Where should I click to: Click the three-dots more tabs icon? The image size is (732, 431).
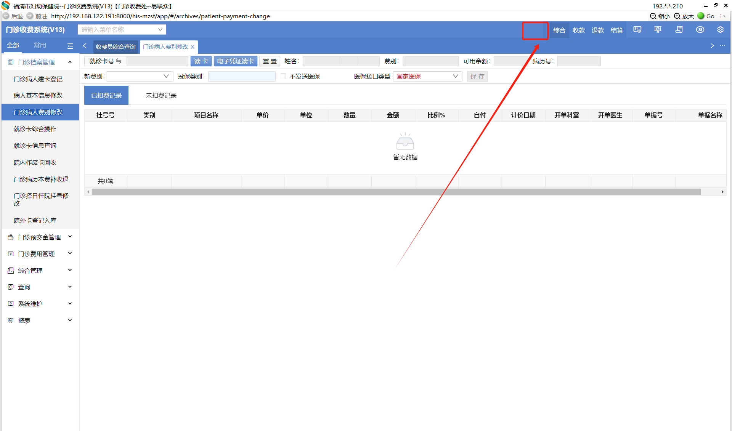pyautogui.click(x=722, y=46)
